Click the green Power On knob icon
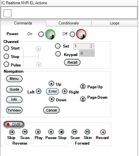The height and width of the screenshot is (156, 139). coord(50,35)
